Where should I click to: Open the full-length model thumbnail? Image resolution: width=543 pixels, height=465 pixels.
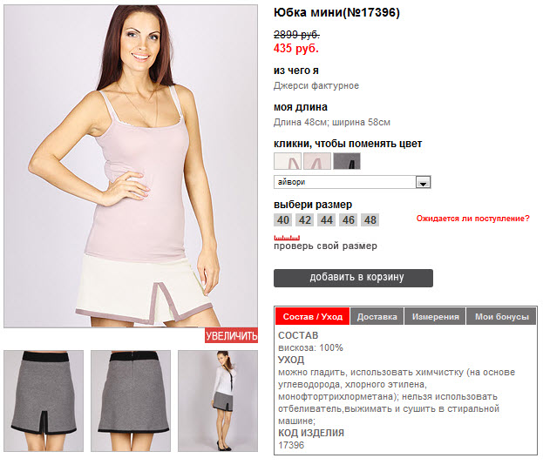218,401
